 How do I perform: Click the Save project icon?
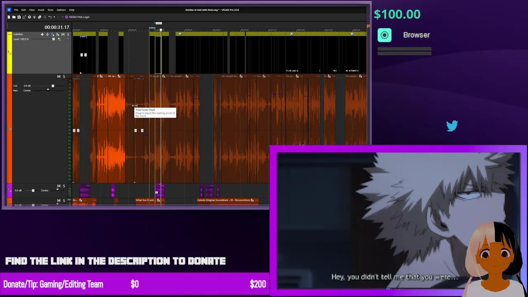19,17
